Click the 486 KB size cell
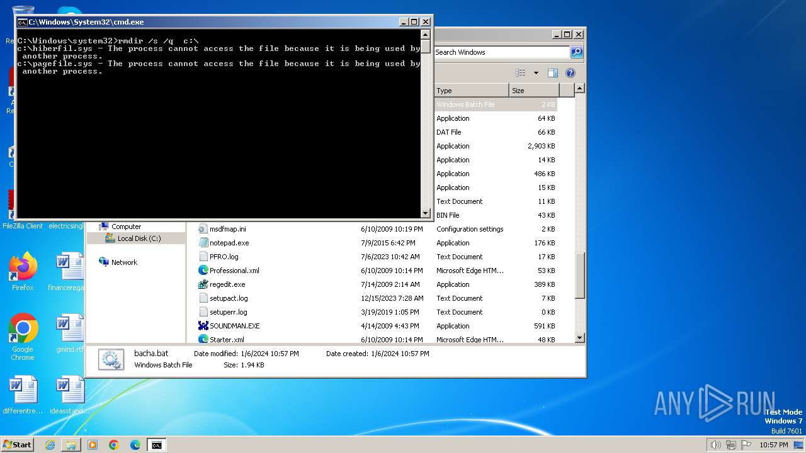Image resolution: width=806 pixels, height=453 pixels. [x=545, y=174]
